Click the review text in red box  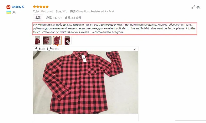click(x=115, y=29)
